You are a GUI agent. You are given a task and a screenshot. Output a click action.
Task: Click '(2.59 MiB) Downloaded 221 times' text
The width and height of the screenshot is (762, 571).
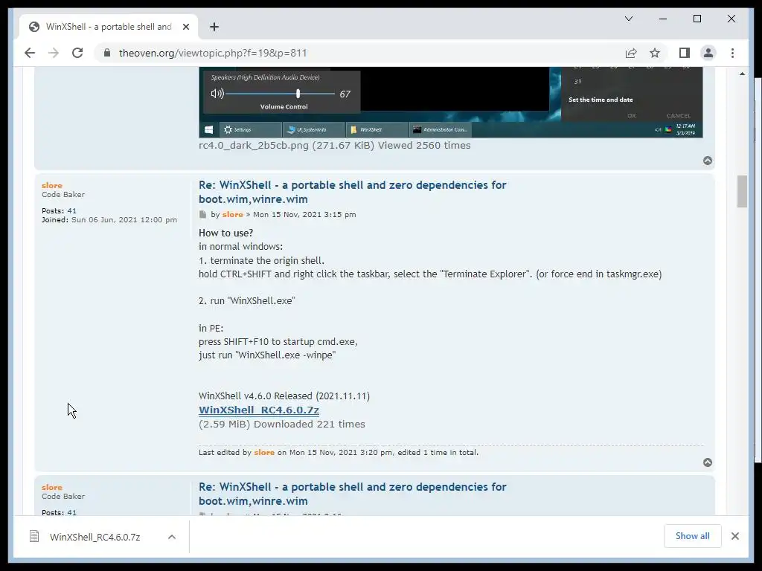(x=282, y=425)
